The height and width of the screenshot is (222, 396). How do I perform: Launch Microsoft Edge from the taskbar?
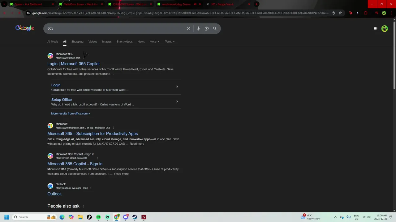(x=62, y=217)
